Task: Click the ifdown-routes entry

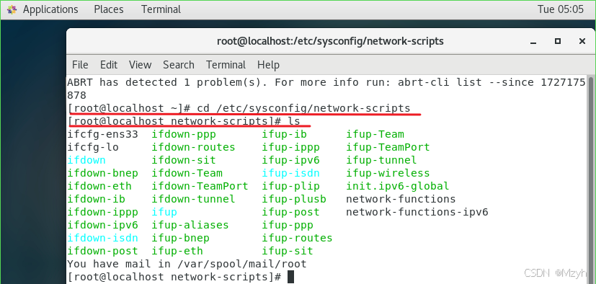Action: click(x=193, y=147)
